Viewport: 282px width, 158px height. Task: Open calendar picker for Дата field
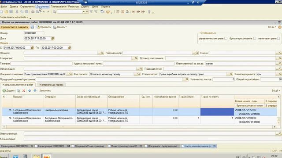[53, 39]
